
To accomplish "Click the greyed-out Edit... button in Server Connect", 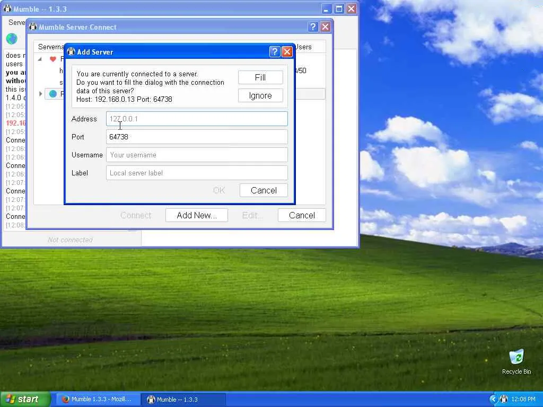I will point(252,215).
